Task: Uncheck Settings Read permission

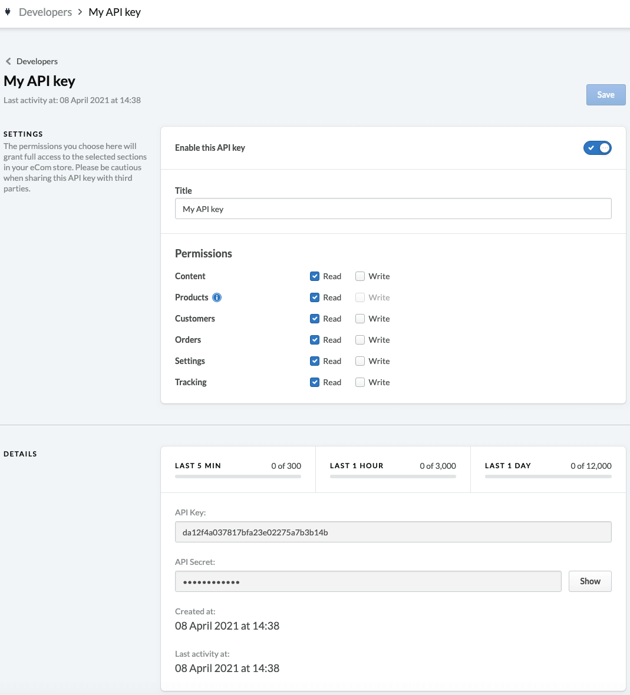Action: (314, 361)
